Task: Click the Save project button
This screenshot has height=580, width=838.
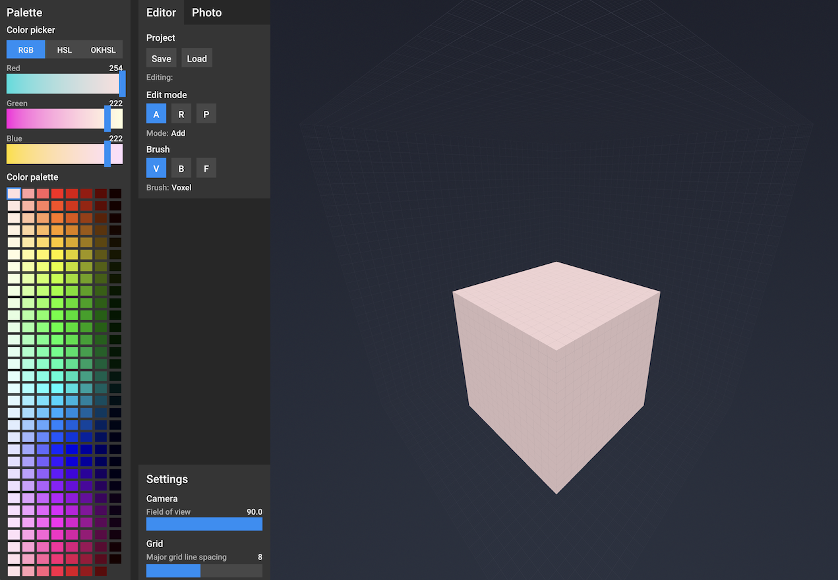Action: click(x=161, y=59)
